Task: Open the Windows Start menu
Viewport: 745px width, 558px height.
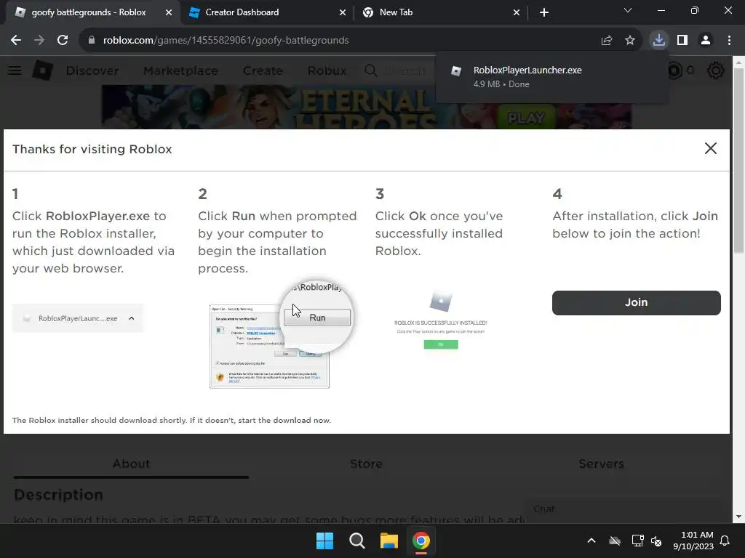Action: point(325,541)
